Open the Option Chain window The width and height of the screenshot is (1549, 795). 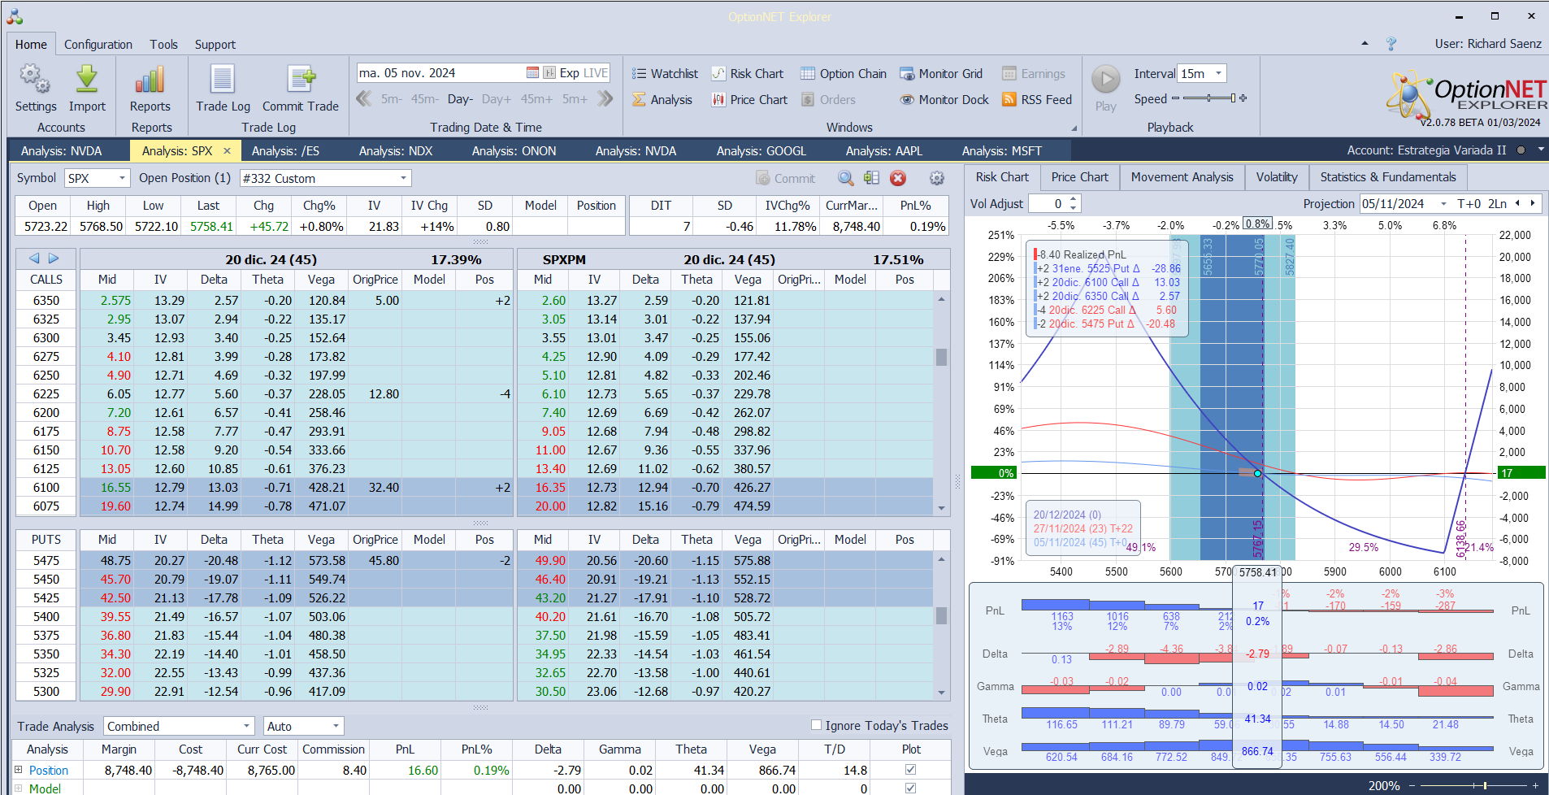(x=844, y=74)
